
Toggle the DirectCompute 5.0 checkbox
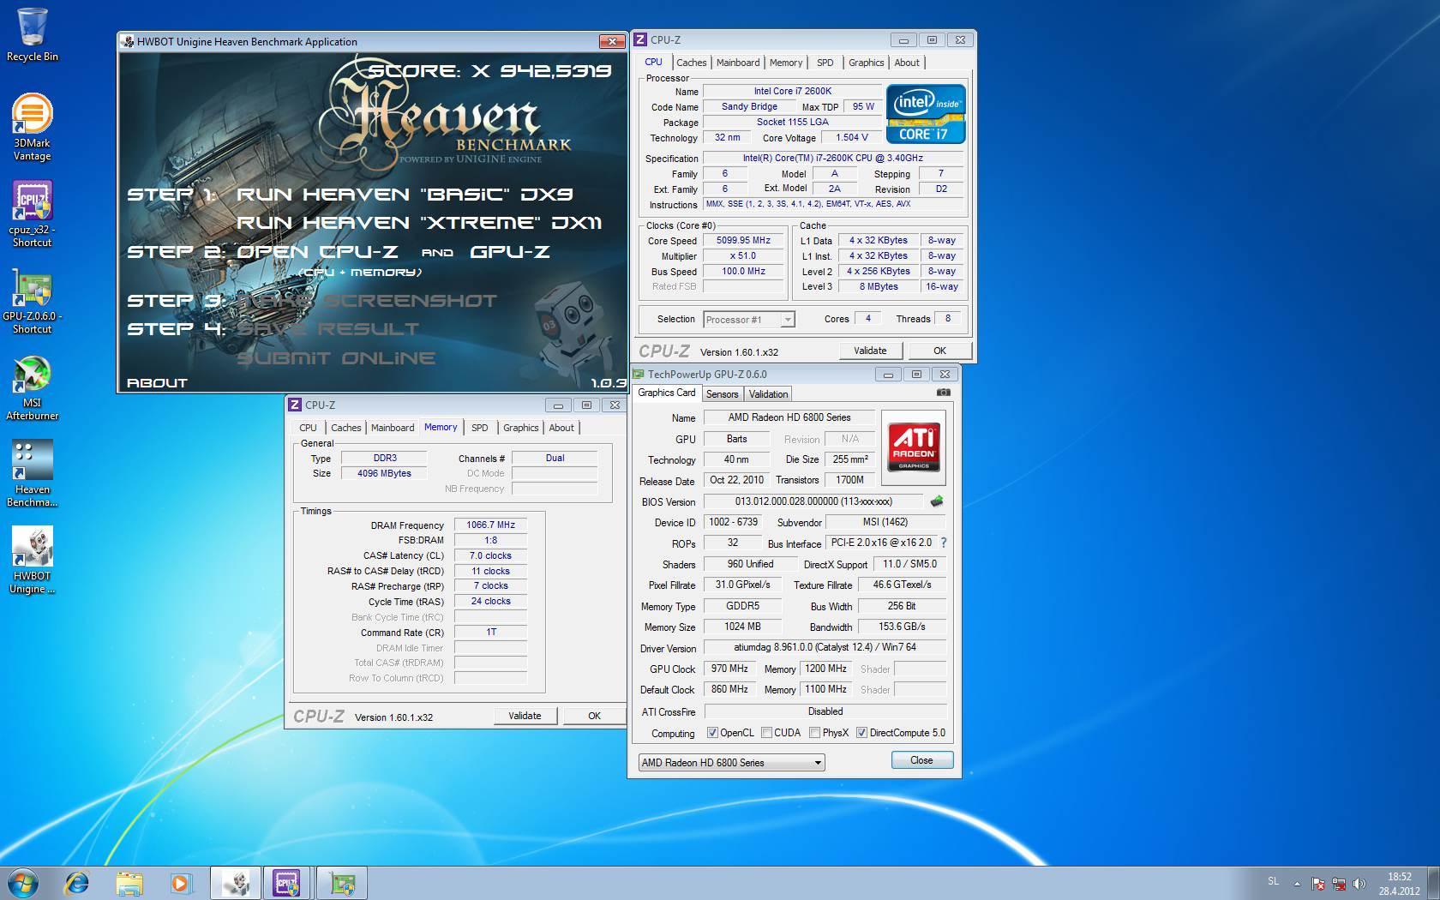coord(861,733)
